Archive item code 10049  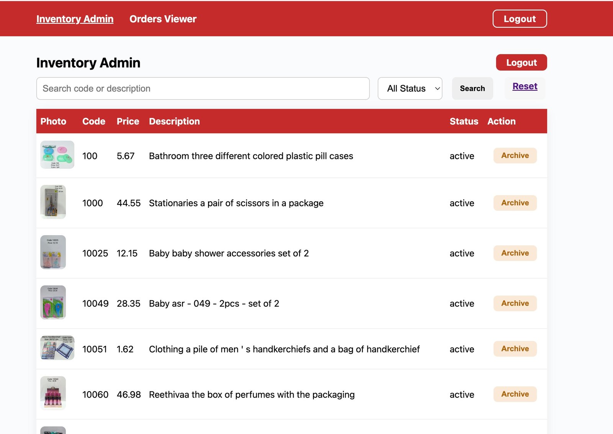click(515, 303)
